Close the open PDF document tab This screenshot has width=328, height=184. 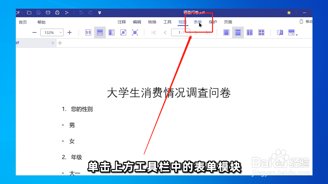(x=53, y=43)
